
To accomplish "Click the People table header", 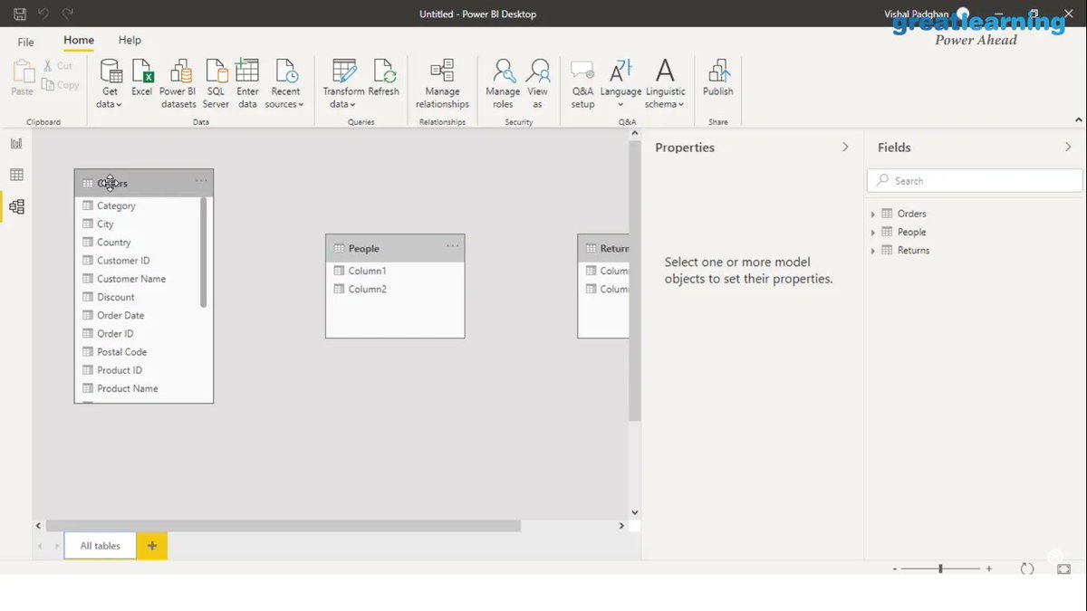I will tap(395, 248).
